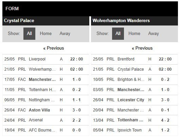Image resolution: width=181 pixels, height=138 pixels.
Task: Open Tottenham 4 - 2 match on 13/04
Action: pyautogui.click(x=134, y=120)
